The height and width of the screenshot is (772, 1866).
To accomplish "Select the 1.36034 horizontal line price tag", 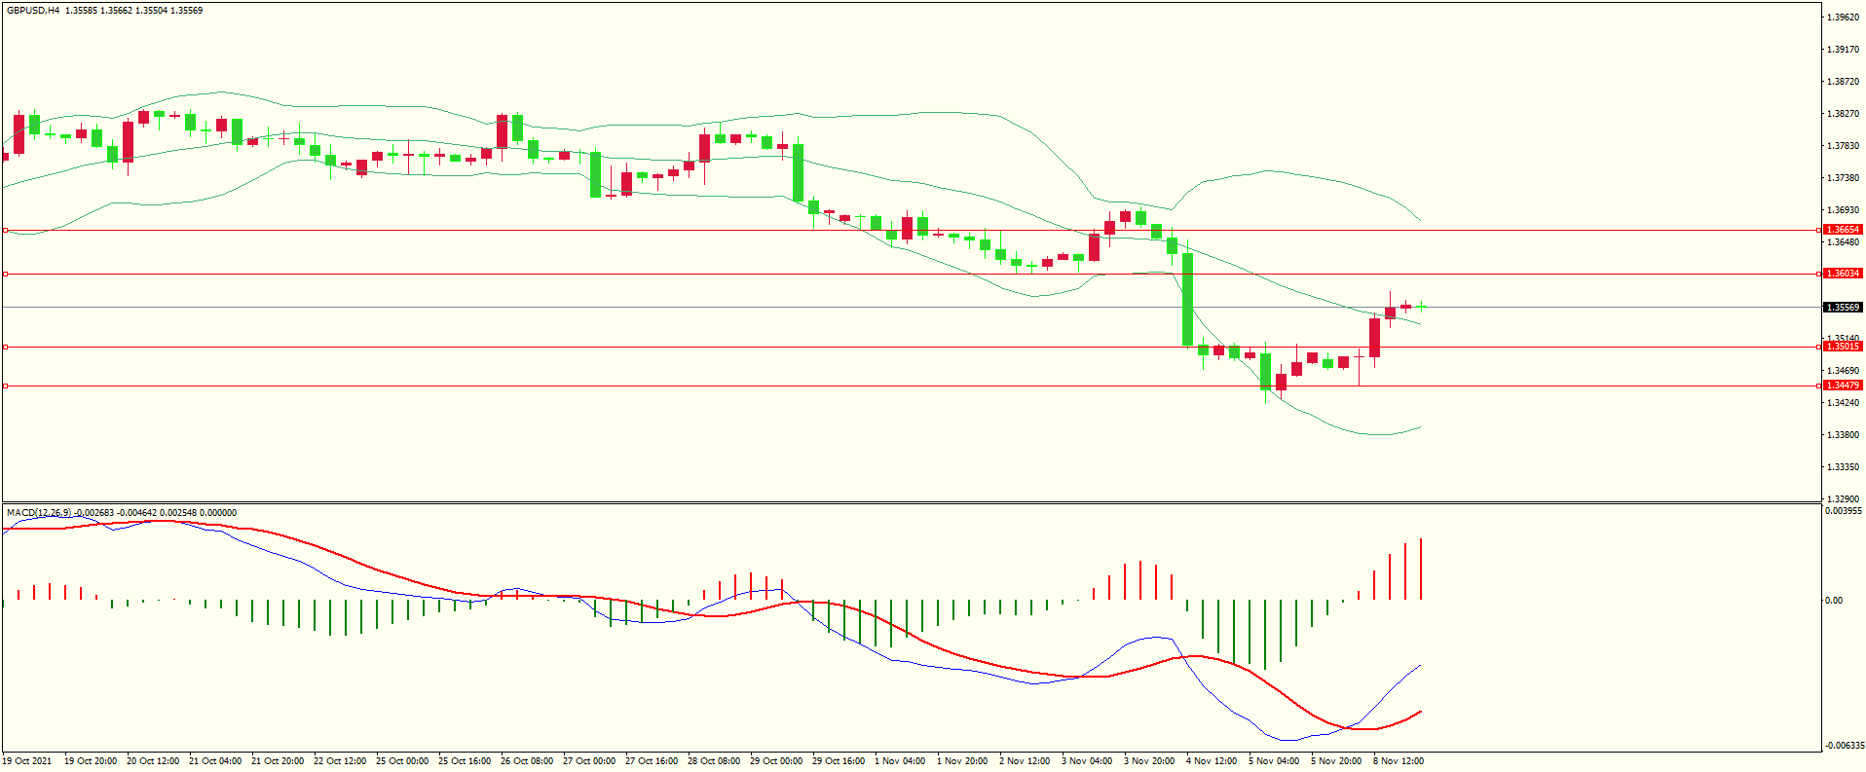I will (1843, 274).
